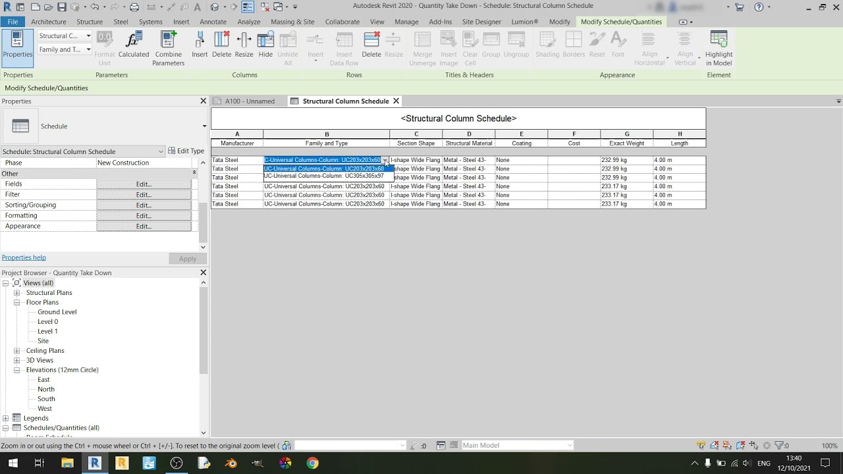The image size is (843, 474).
Task: Select the South elevation view
Action: click(46, 399)
